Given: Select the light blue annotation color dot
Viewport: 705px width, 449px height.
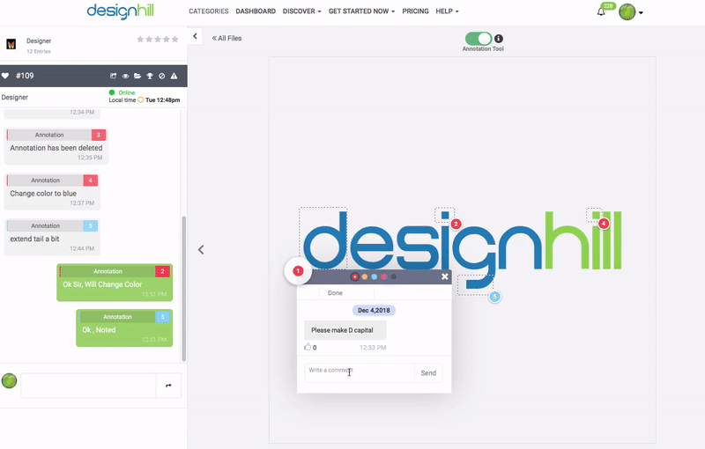Looking at the screenshot, I should [x=374, y=277].
